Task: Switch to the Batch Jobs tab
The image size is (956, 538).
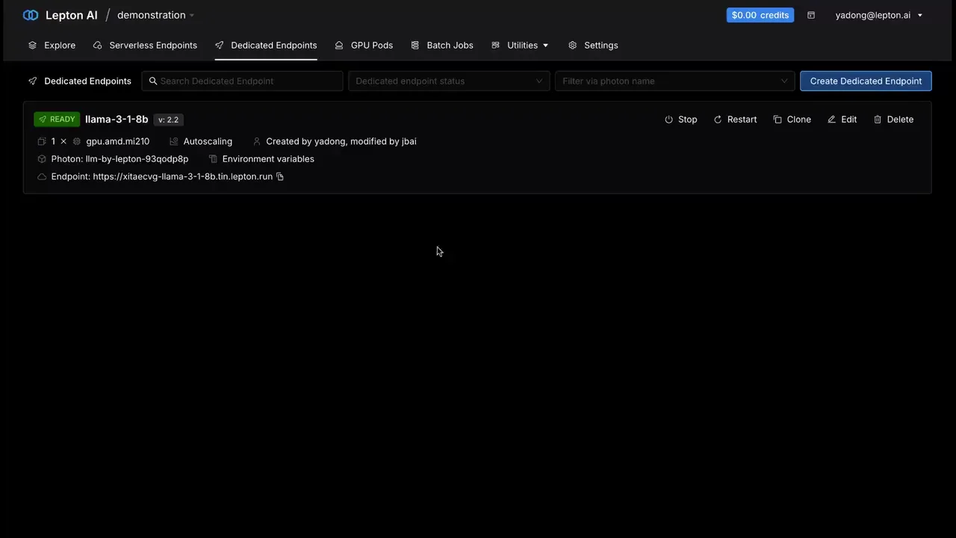Action: pyautogui.click(x=442, y=45)
